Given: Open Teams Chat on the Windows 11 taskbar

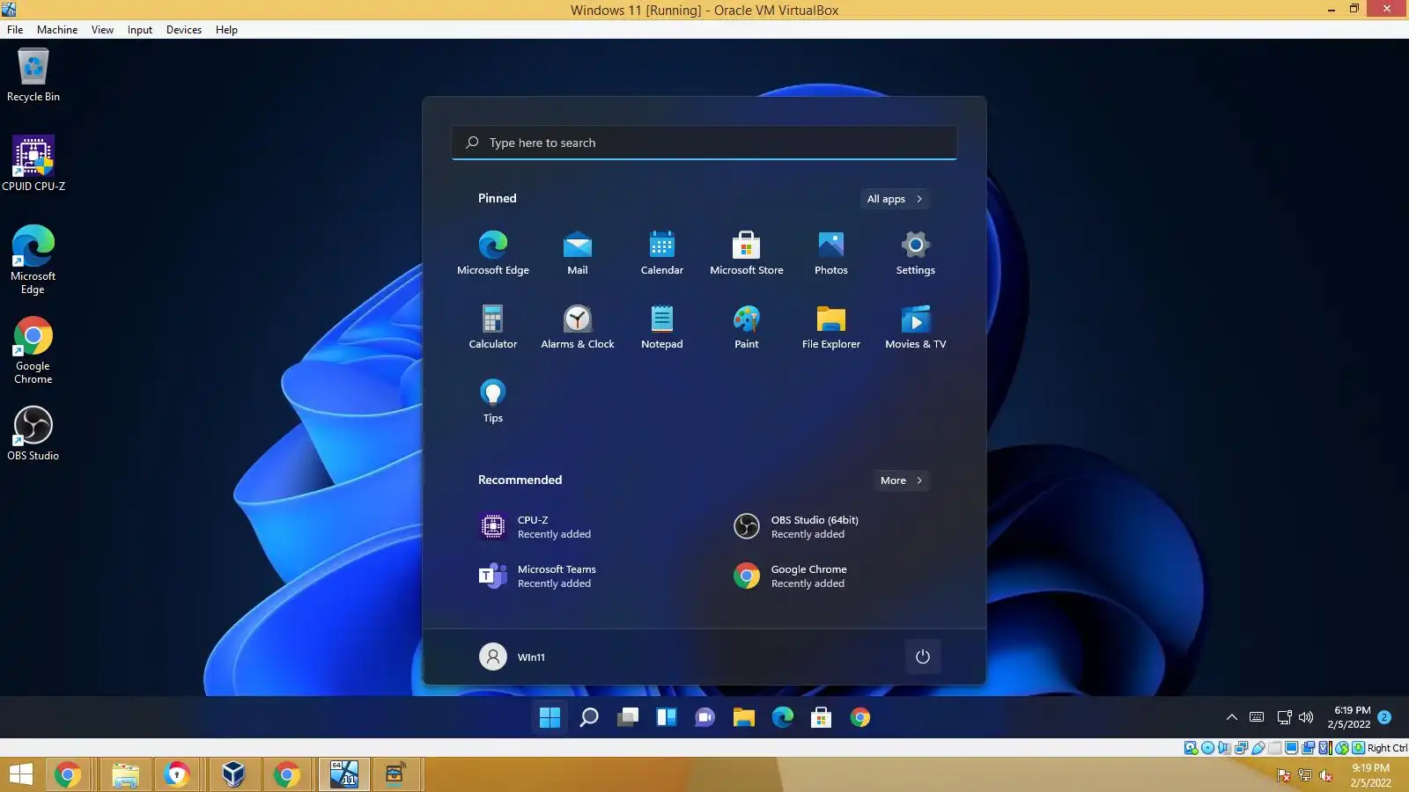Looking at the screenshot, I should (705, 717).
